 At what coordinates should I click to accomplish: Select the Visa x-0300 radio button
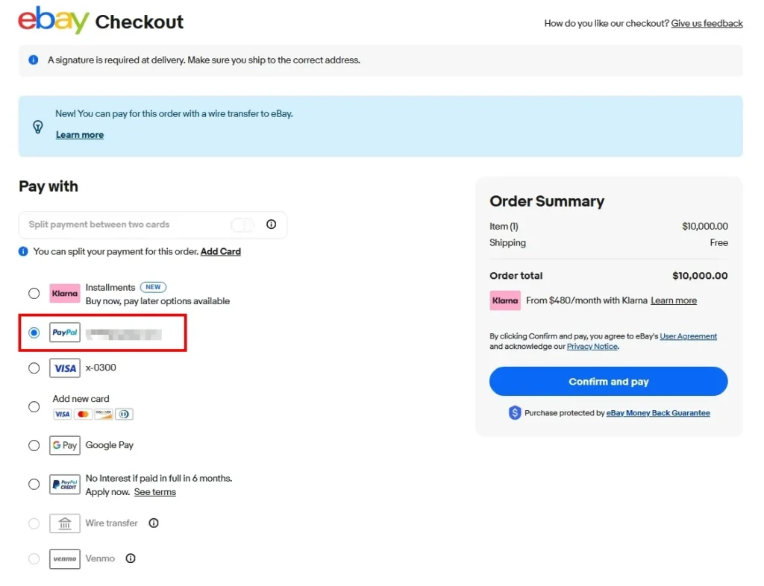coord(34,368)
